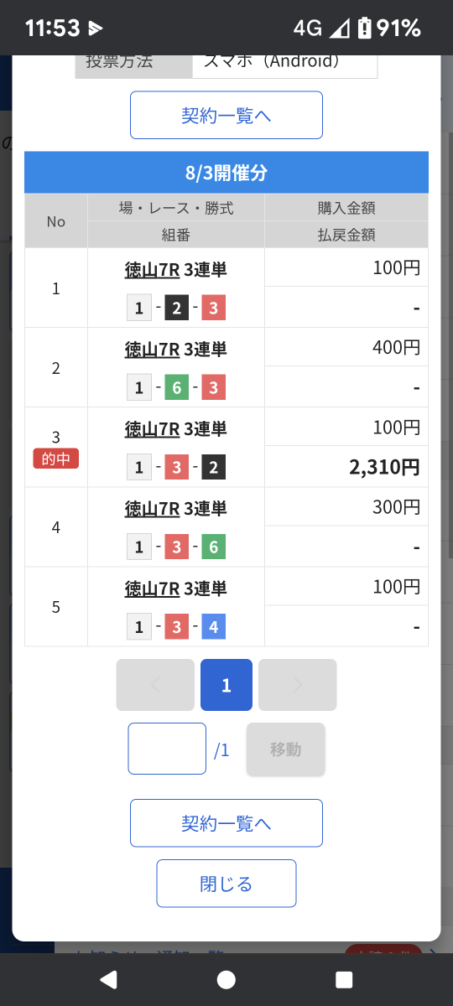Go to next page with right chevron
The width and height of the screenshot is (453, 1006).
click(x=297, y=685)
